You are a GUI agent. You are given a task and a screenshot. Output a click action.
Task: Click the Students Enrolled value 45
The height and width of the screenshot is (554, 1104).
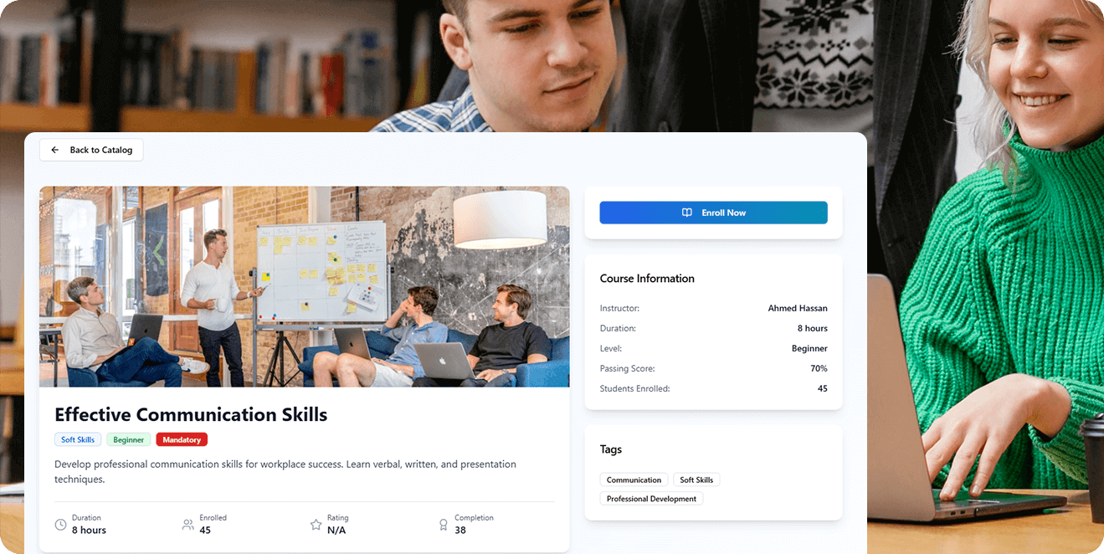click(823, 388)
